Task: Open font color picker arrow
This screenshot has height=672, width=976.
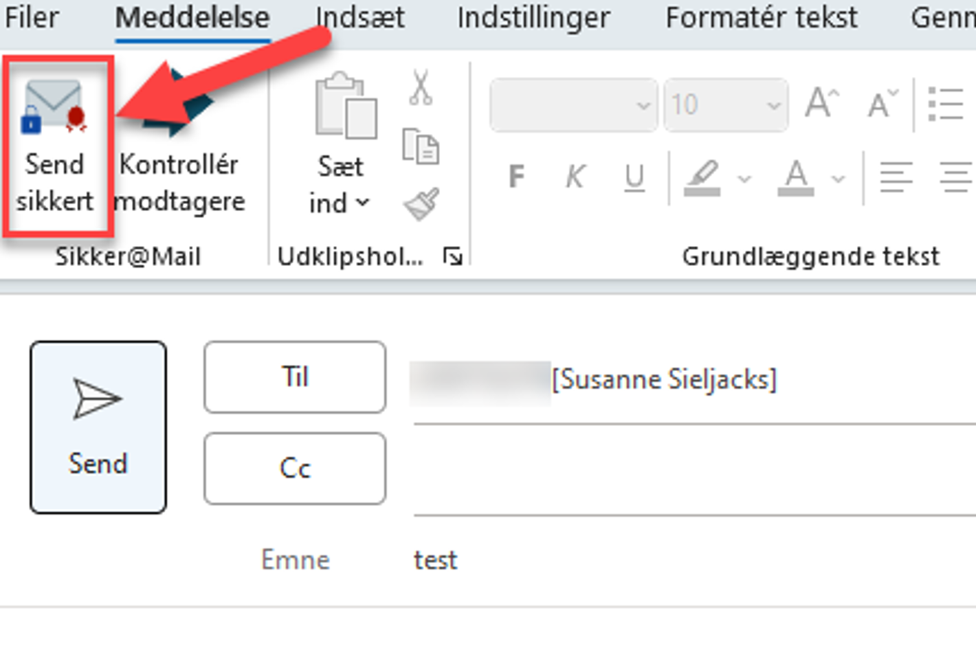Action: tap(838, 179)
